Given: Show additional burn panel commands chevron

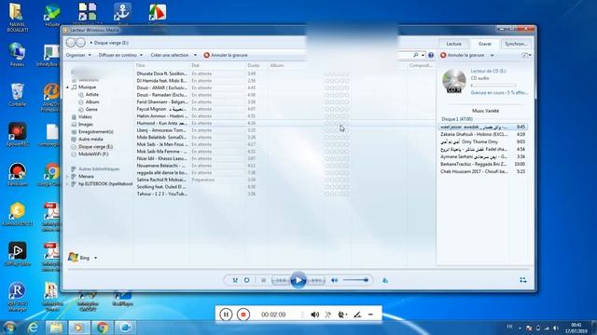Looking at the screenshot, I should (493, 55).
